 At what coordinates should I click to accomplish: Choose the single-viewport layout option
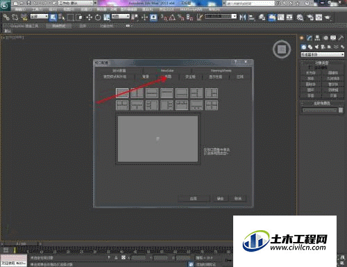coord(122,93)
